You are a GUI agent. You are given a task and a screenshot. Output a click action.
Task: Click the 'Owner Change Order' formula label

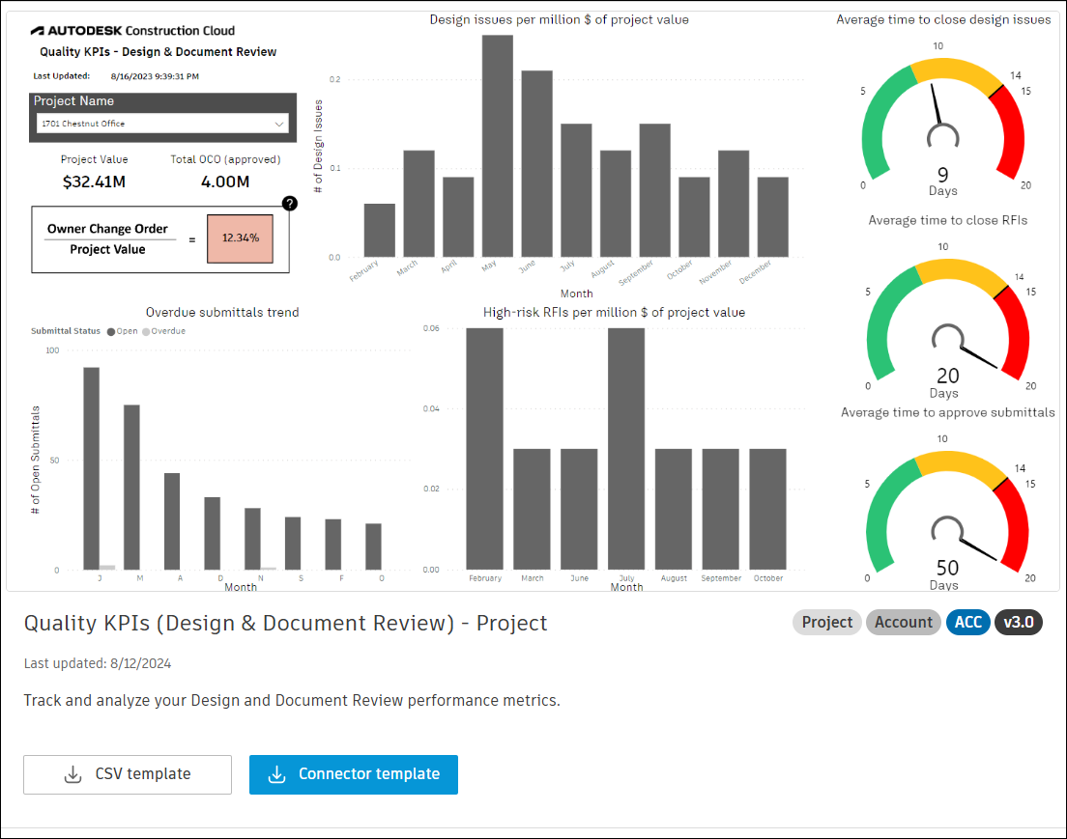click(107, 229)
